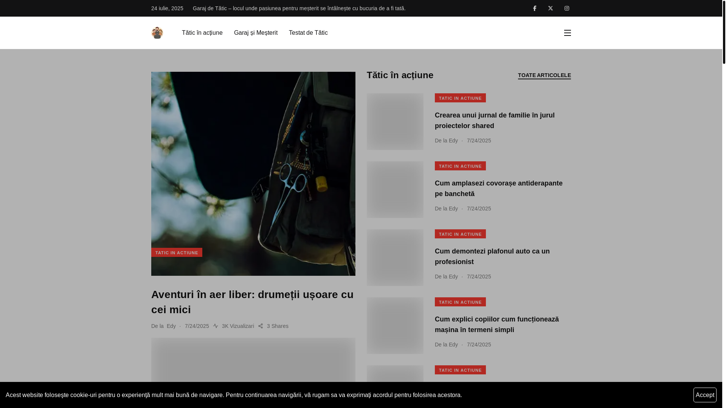726x408 pixels.
Task: Click the TOATE ARTICOLELE link
Action: pos(544,76)
